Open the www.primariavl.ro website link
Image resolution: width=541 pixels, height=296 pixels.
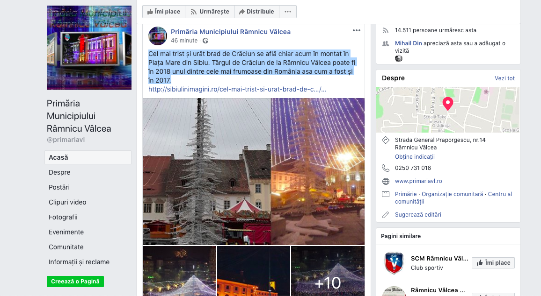(418, 181)
